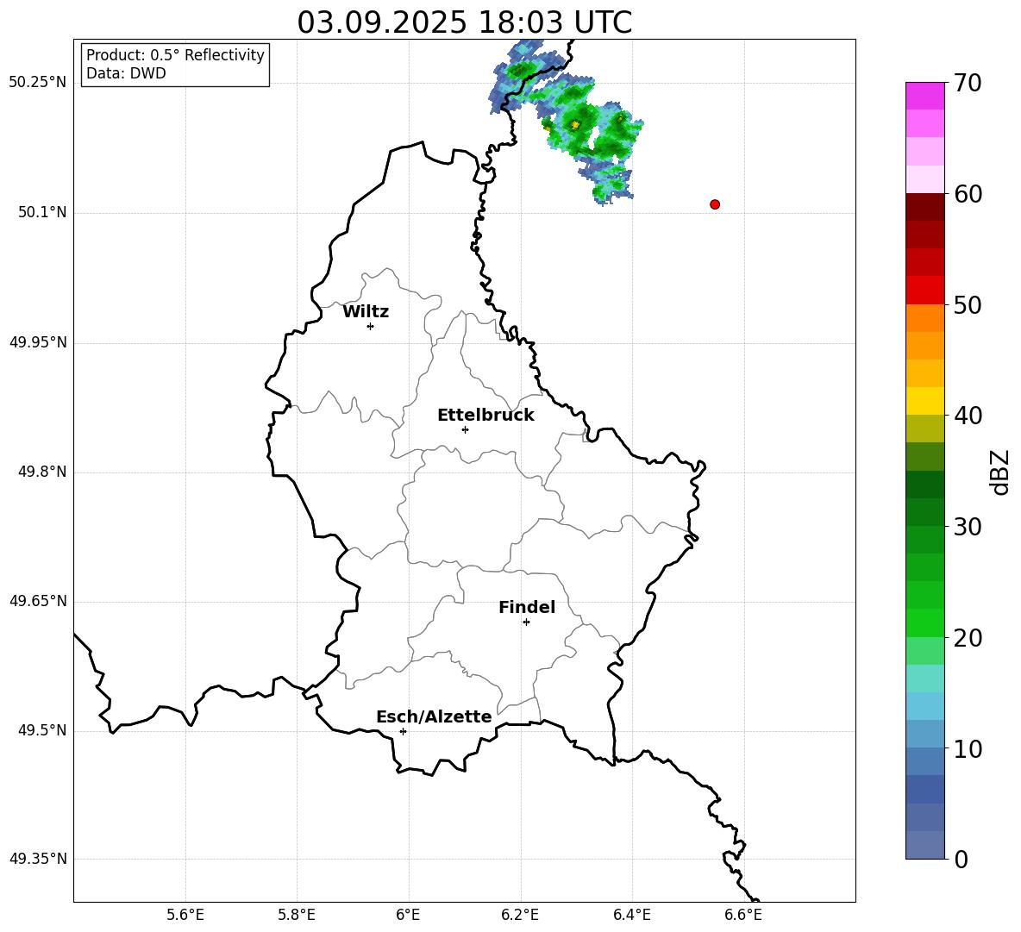The image size is (1021, 932).
Task: Click the 6.6°E longitude label
Action: (743, 915)
